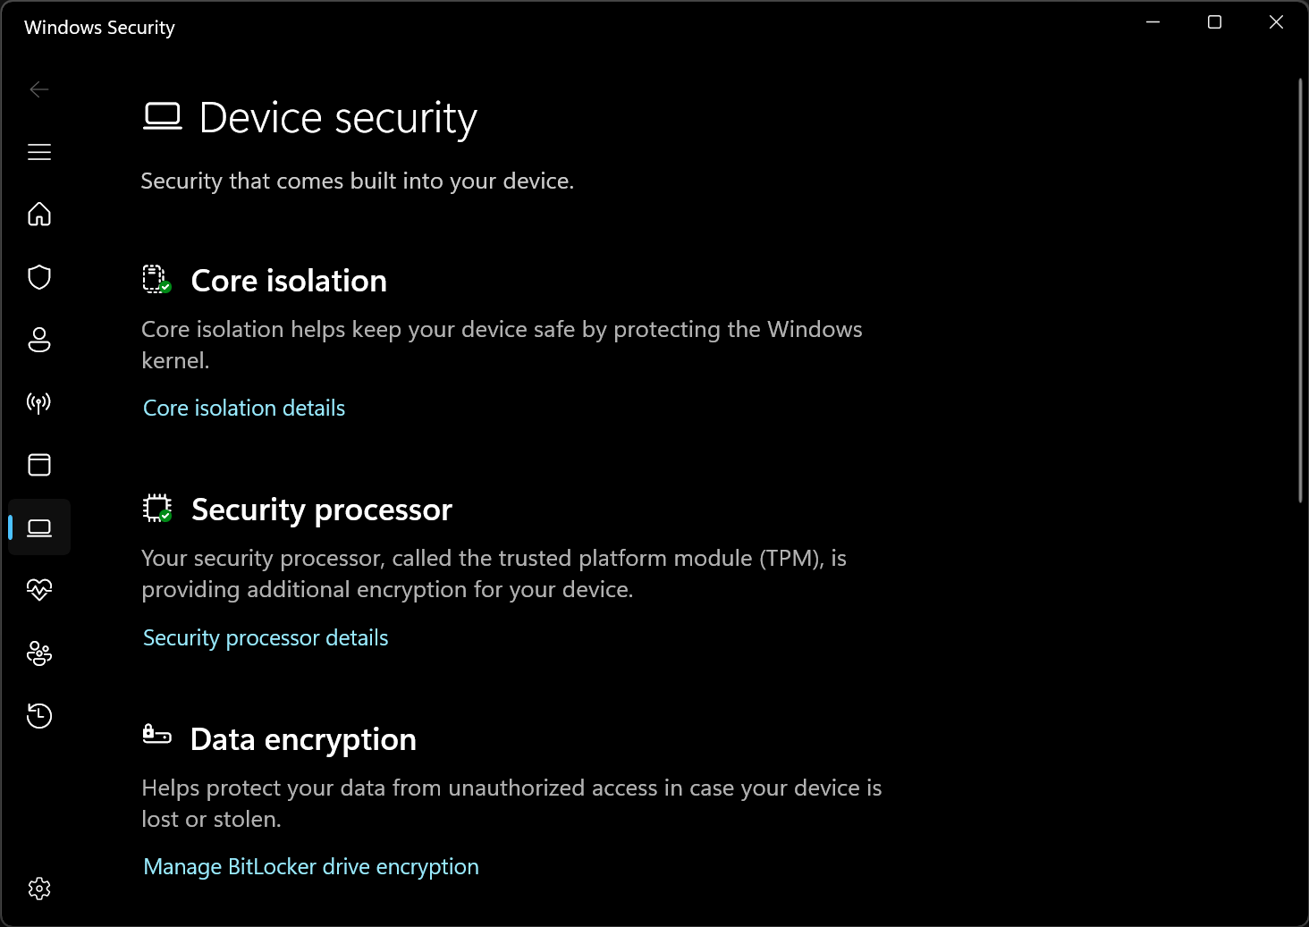Open Firewall & network protection icon
The image size is (1309, 927).
(39, 402)
